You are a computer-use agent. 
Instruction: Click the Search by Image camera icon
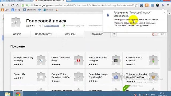116,77
